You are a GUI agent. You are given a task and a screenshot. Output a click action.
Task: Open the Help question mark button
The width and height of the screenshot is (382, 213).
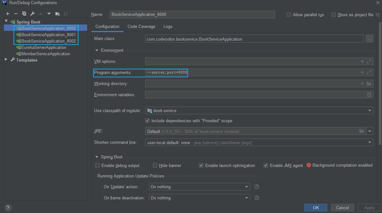pos(8,208)
